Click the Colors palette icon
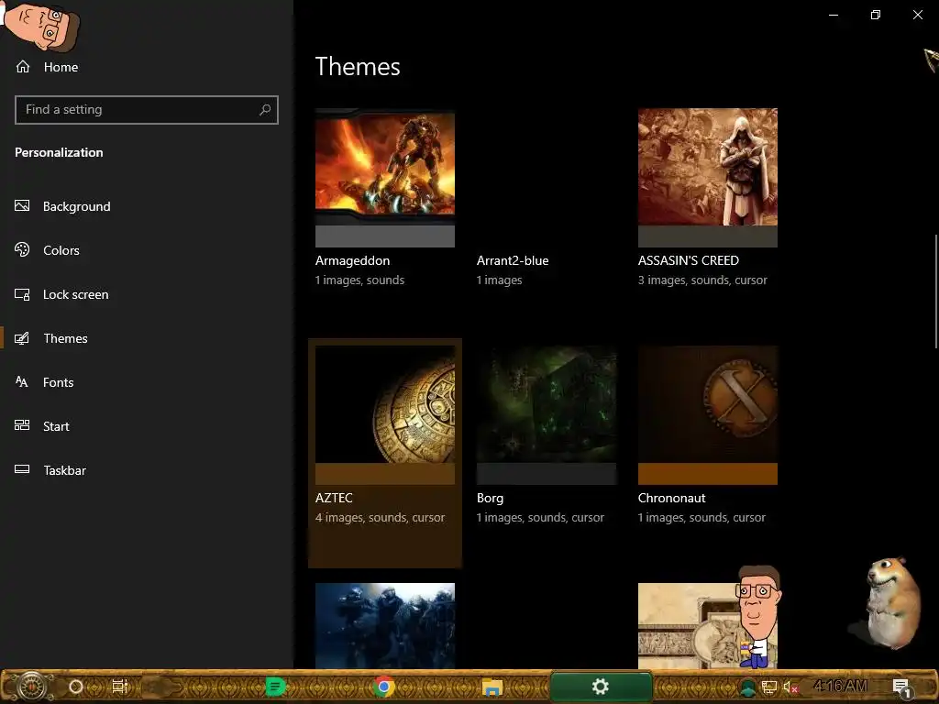Screen dimensions: 939x704 click(22, 249)
